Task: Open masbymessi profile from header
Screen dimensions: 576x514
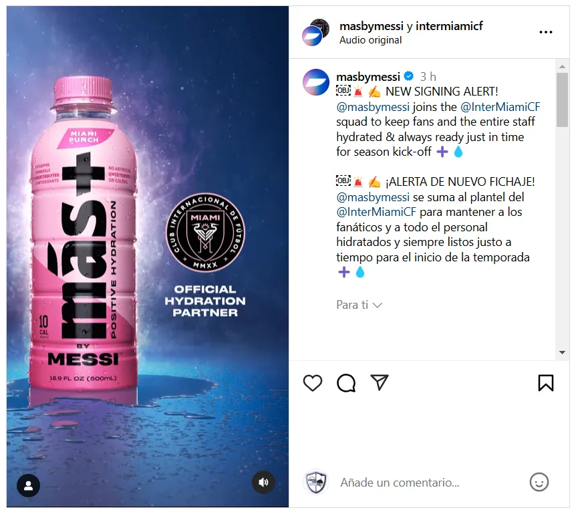Action: [371, 26]
